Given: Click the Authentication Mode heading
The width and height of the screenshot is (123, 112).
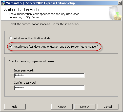Looking at the screenshot, I should (x=22, y=10).
